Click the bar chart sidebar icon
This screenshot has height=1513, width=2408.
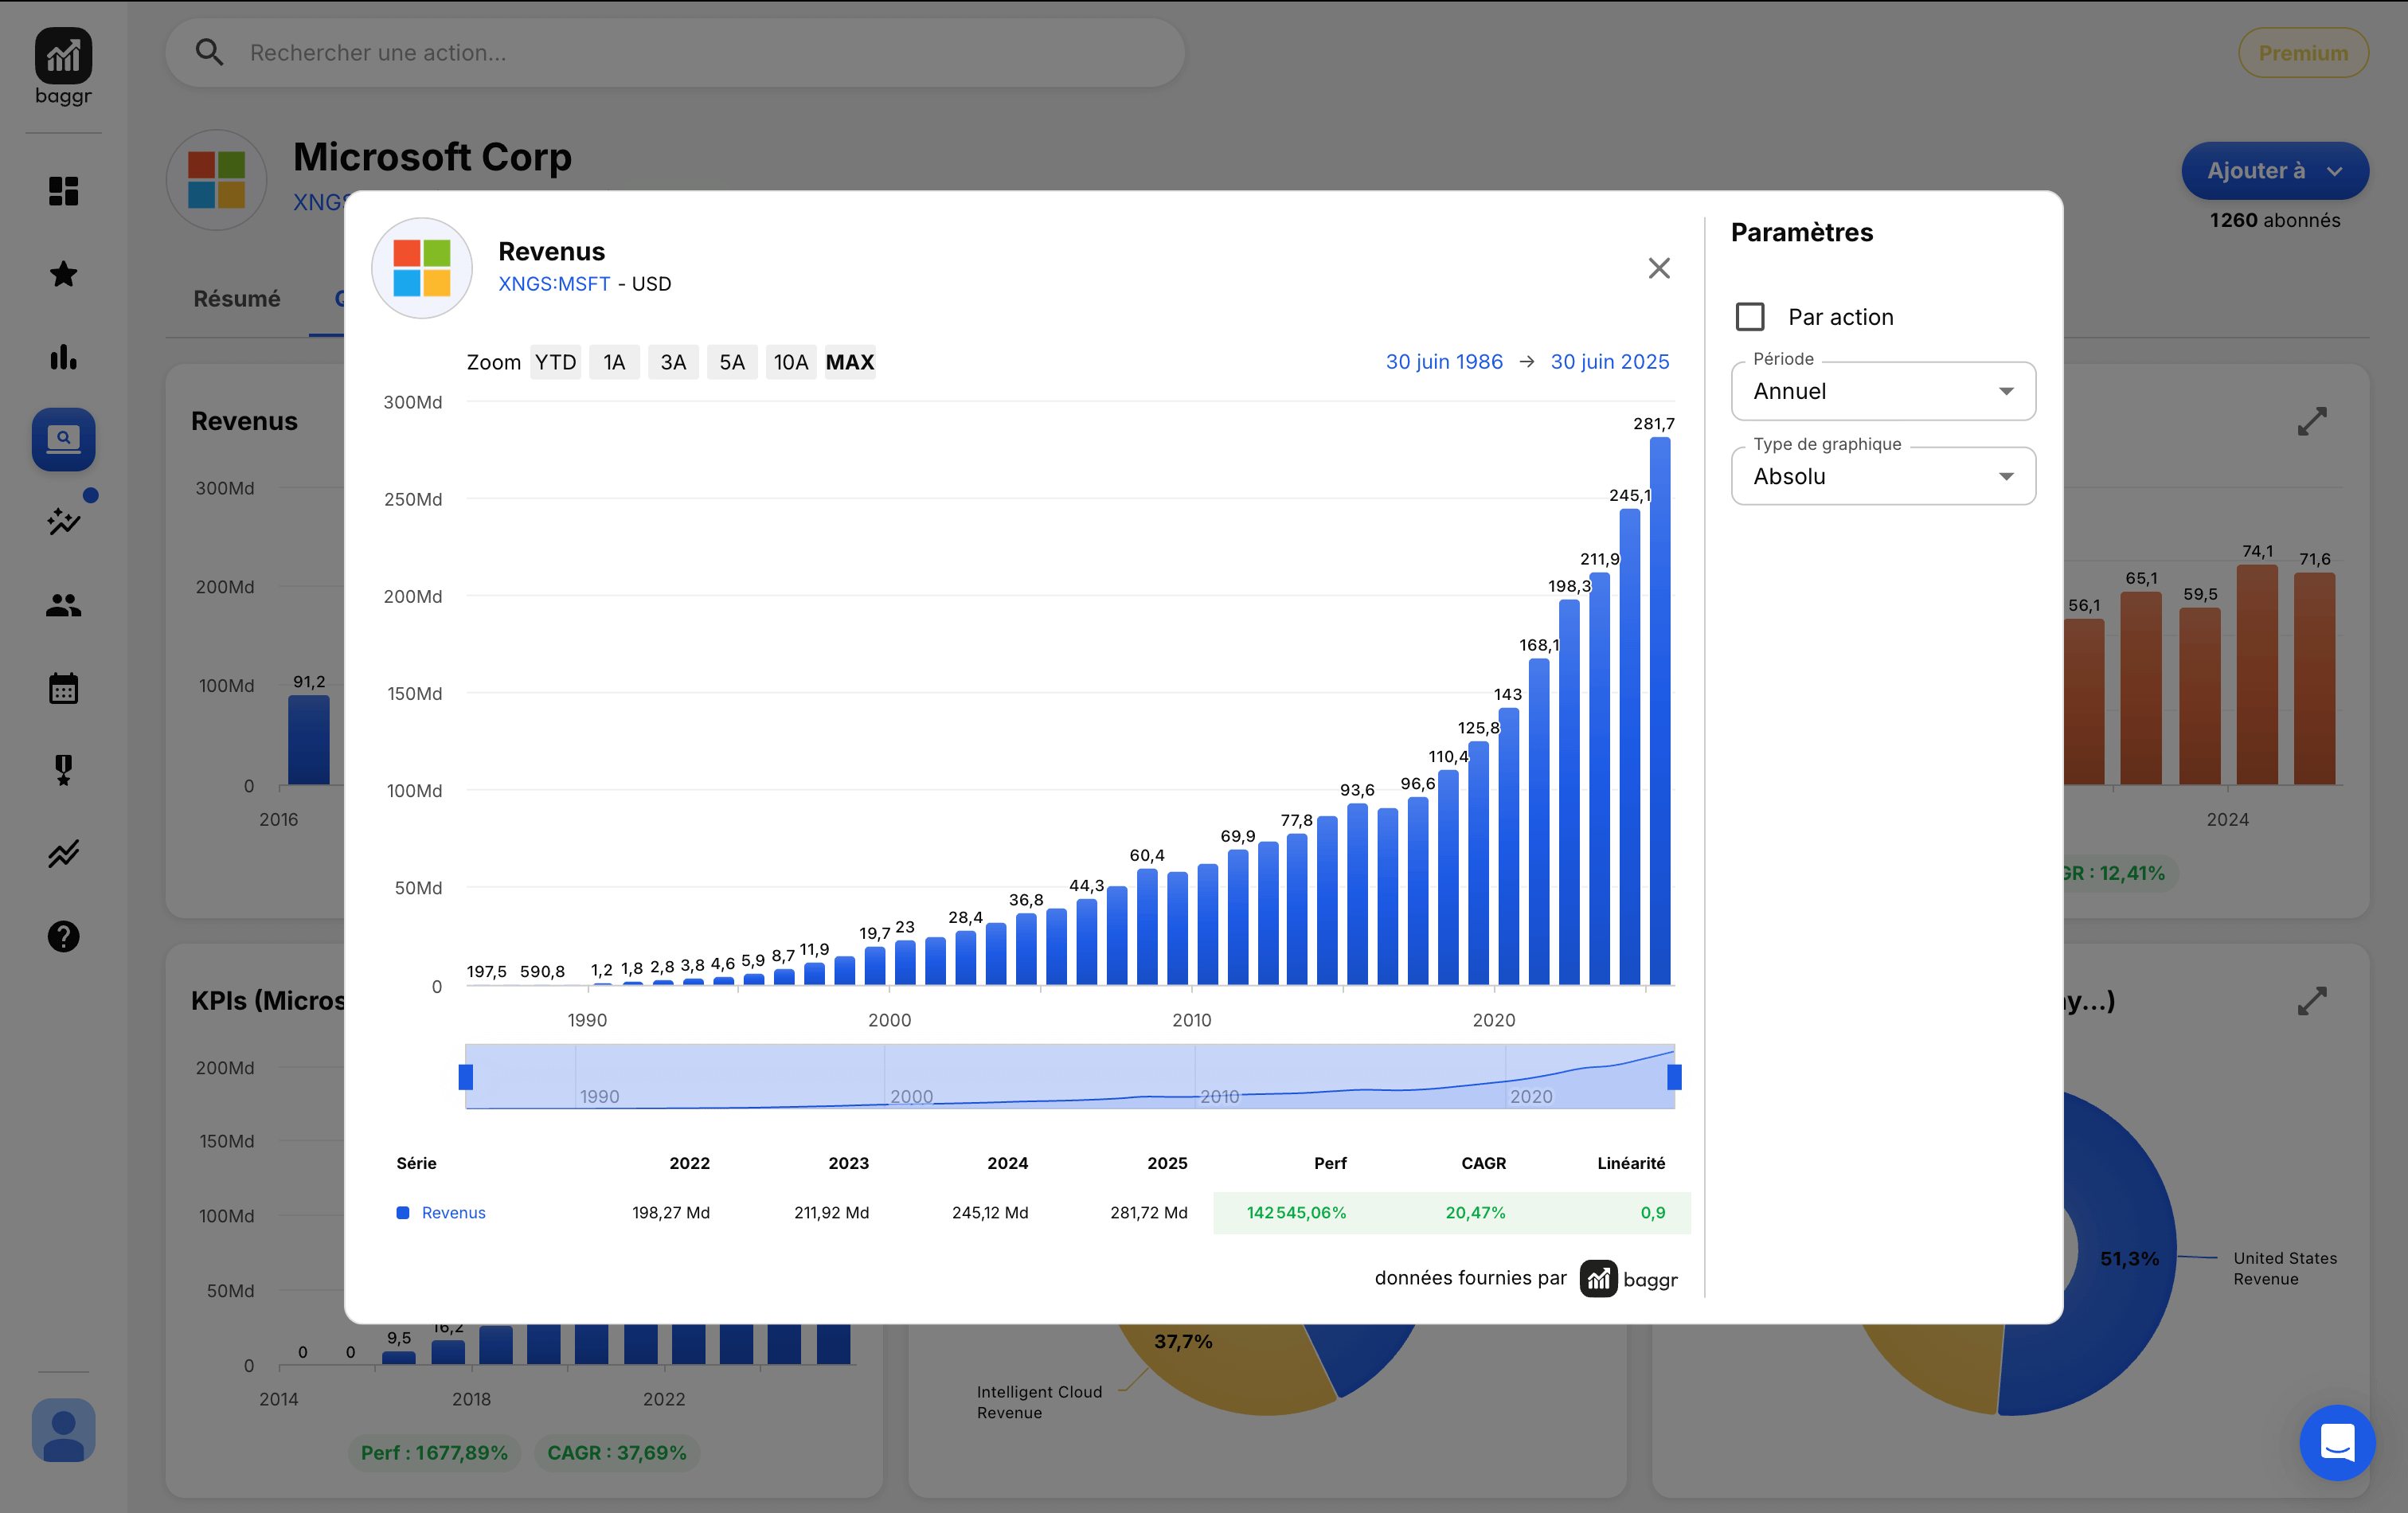(63, 357)
